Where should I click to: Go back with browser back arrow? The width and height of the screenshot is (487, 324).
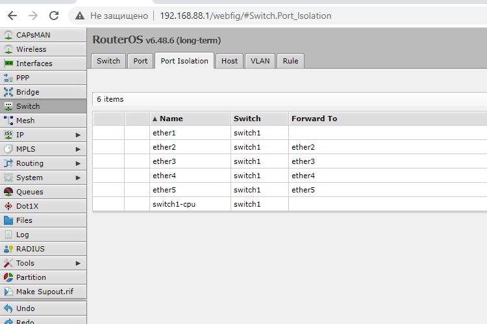12,16
